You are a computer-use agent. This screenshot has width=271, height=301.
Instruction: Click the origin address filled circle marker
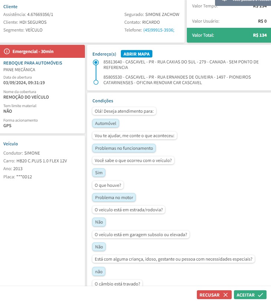(x=96, y=62)
